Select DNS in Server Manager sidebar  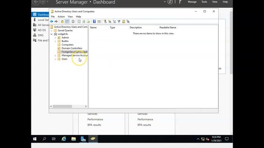tap(40, 35)
